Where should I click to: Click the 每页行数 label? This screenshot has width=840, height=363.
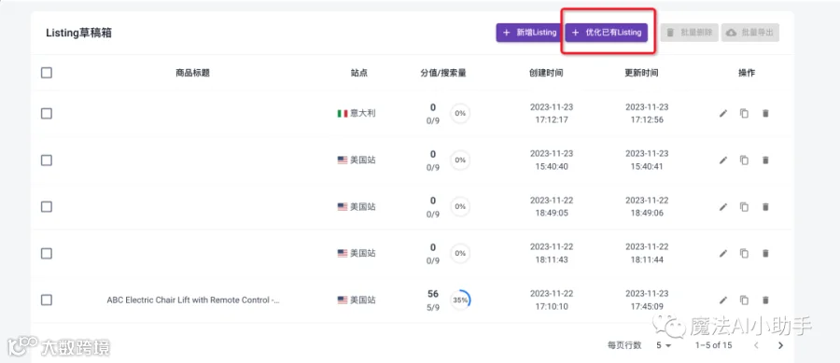coord(624,345)
